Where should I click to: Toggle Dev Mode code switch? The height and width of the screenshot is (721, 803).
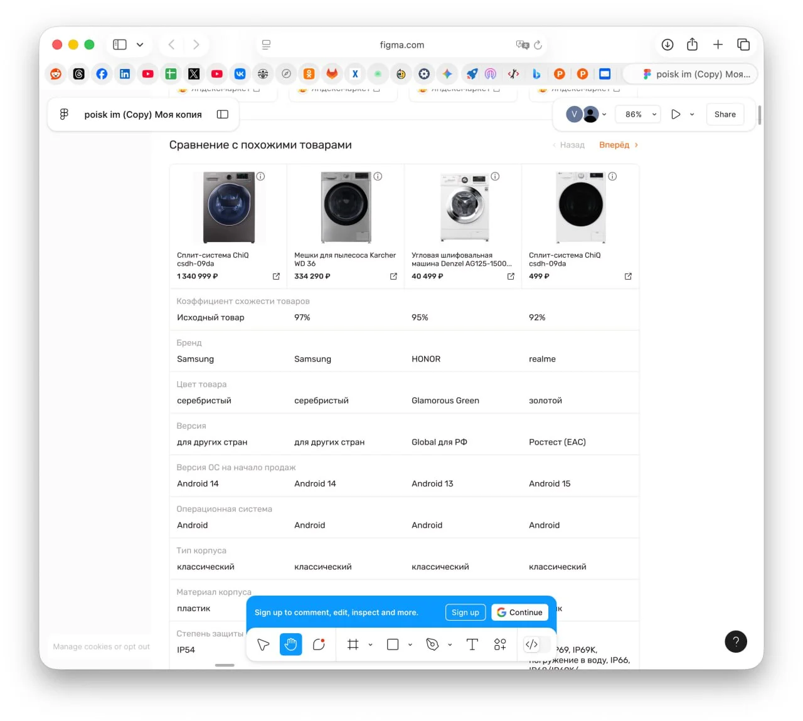(x=532, y=645)
